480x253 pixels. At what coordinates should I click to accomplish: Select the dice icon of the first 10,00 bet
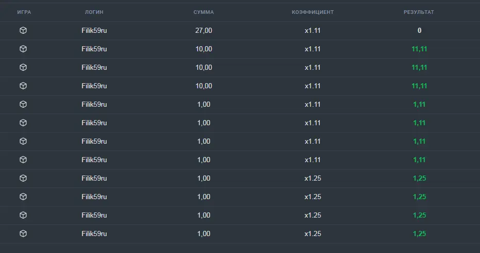click(23, 49)
